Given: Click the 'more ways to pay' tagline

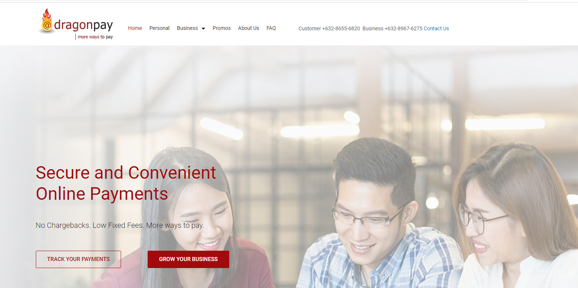Looking at the screenshot, I should (95, 37).
